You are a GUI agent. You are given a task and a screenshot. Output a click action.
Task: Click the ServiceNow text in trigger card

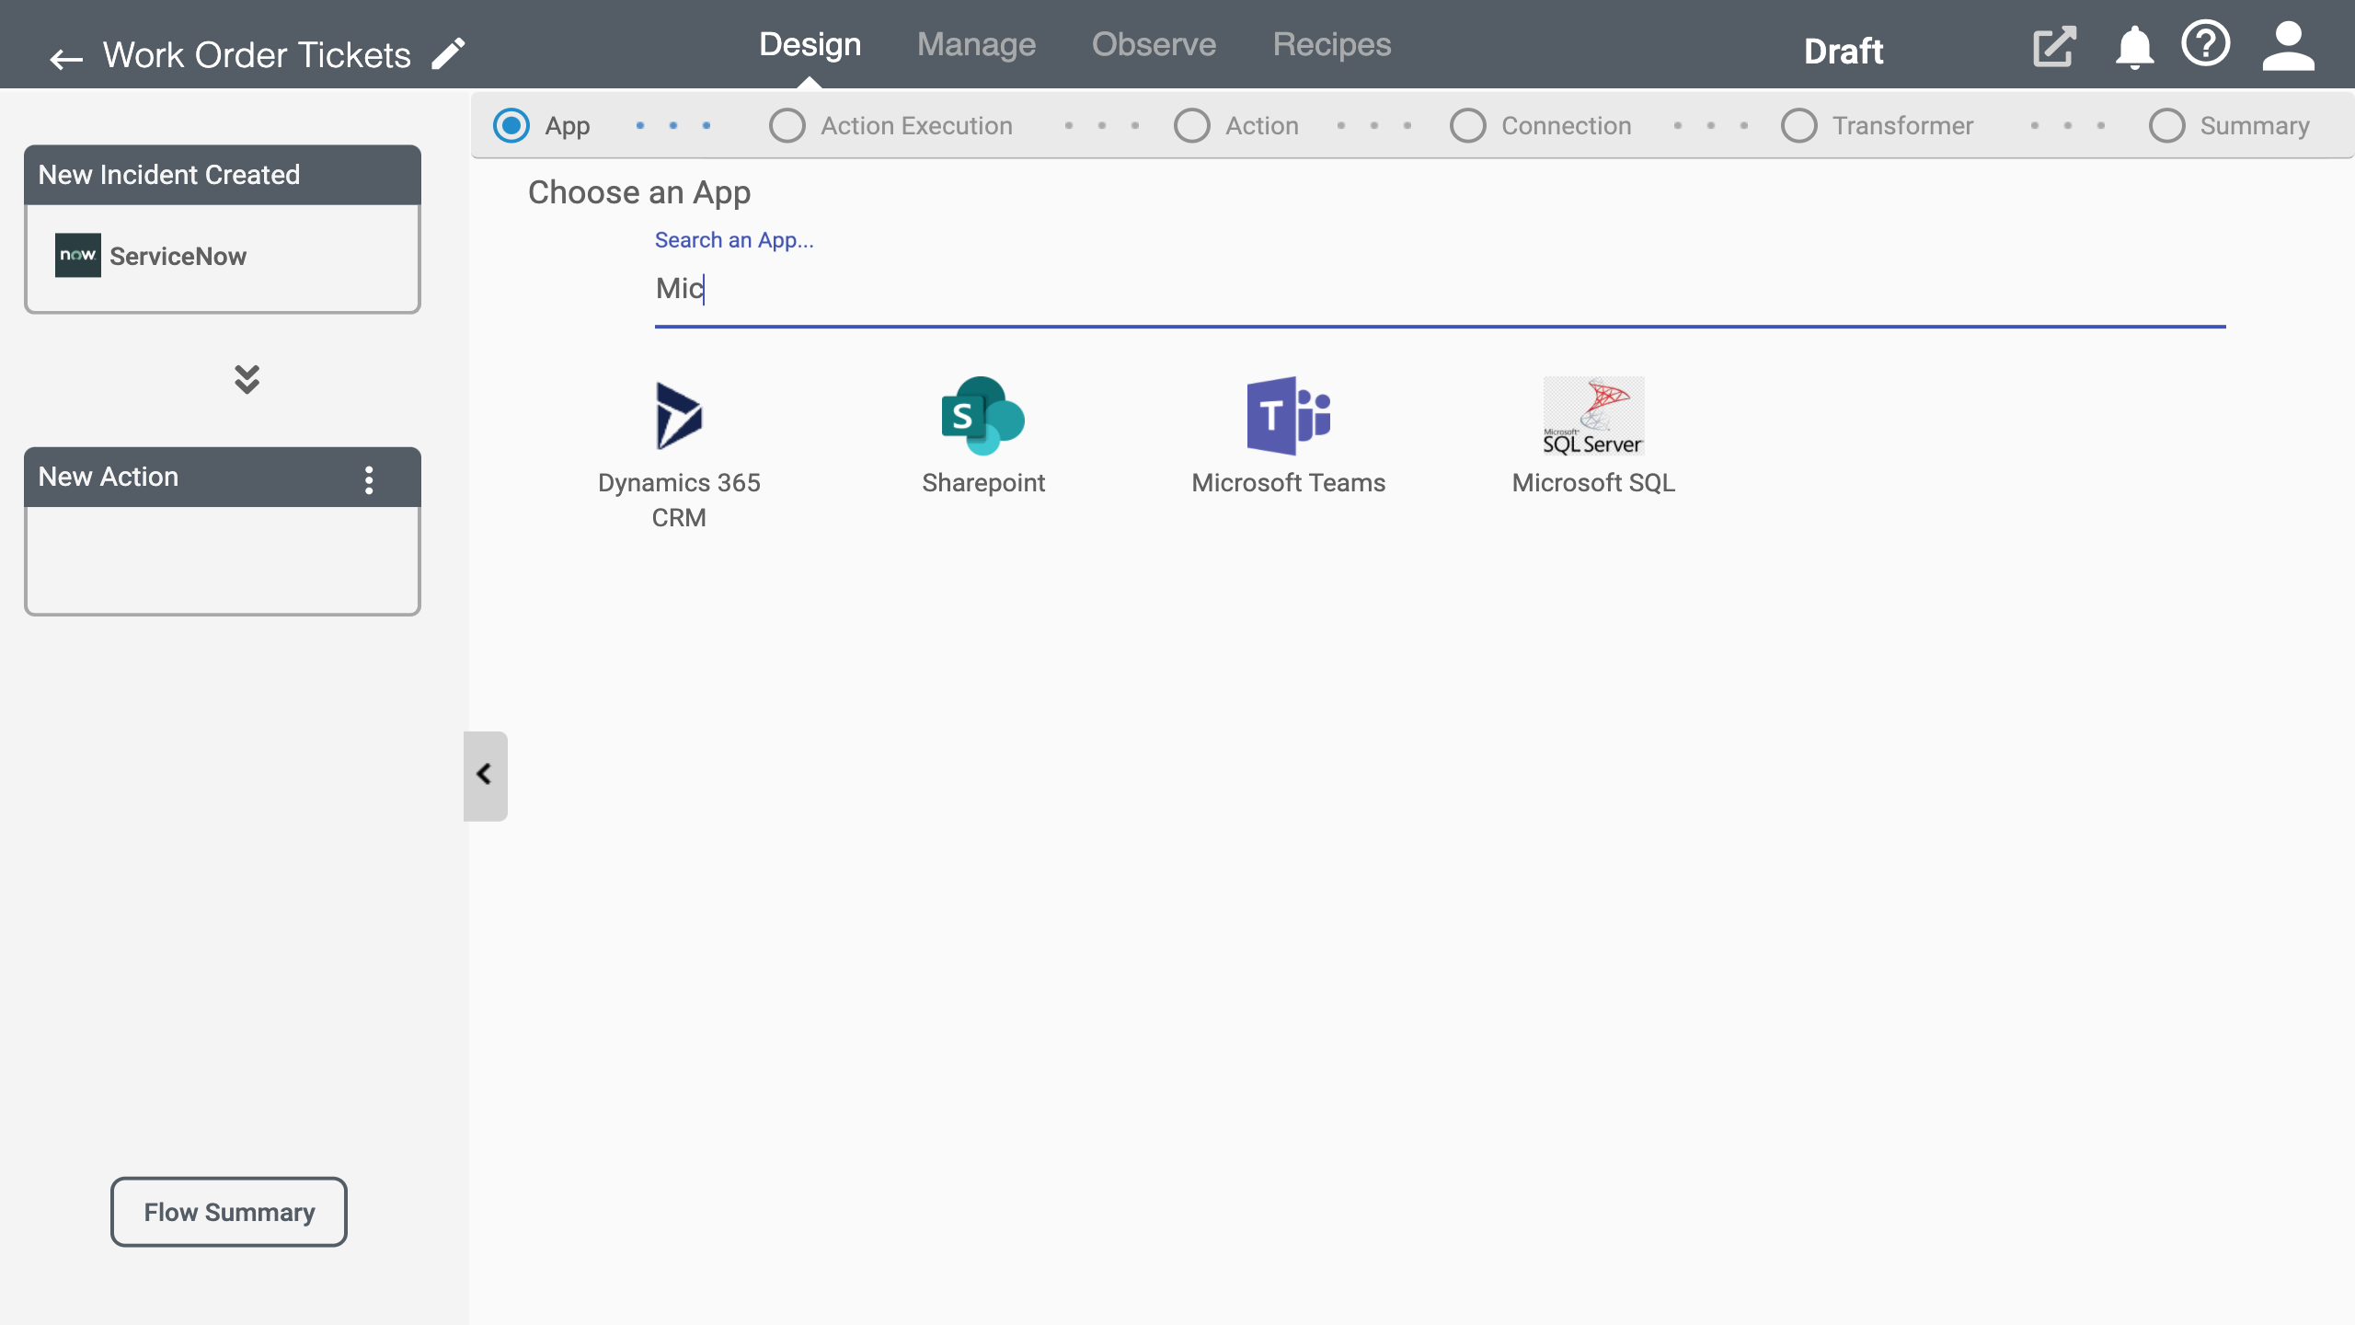178,256
